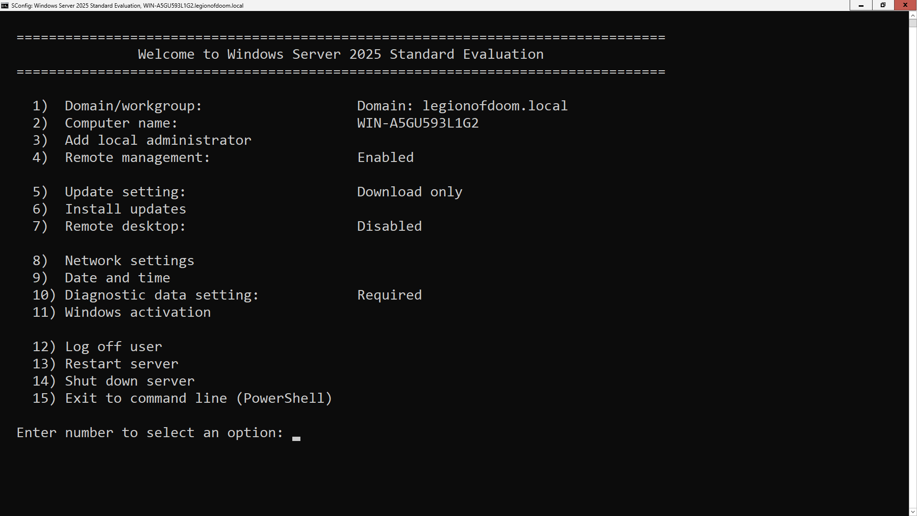
Task: Click the scrollbar up arrow
Action: 913,16
